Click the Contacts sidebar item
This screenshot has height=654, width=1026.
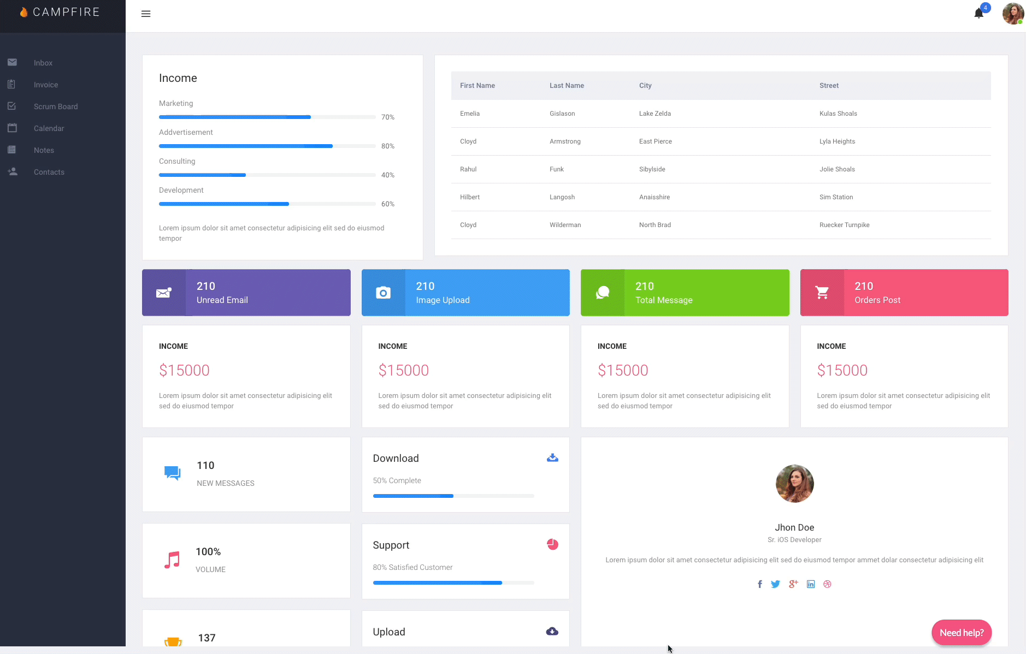click(x=49, y=172)
